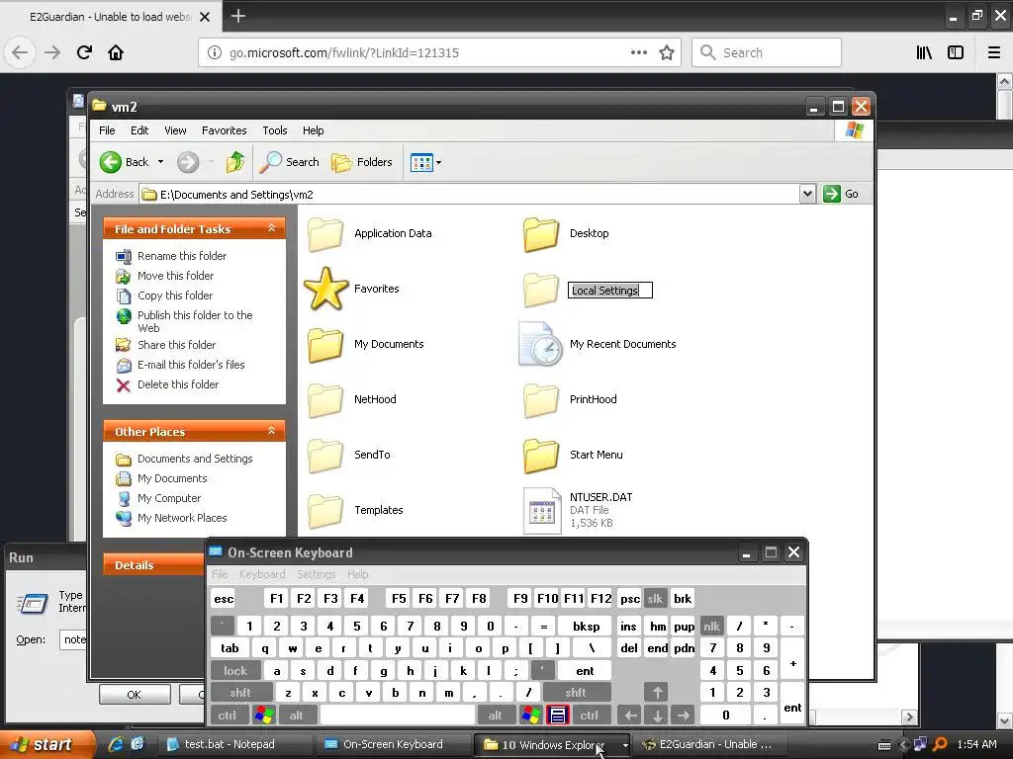Toggle the Folders pane button
Image resolution: width=1013 pixels, height=759 pixels.
point(362,162)
